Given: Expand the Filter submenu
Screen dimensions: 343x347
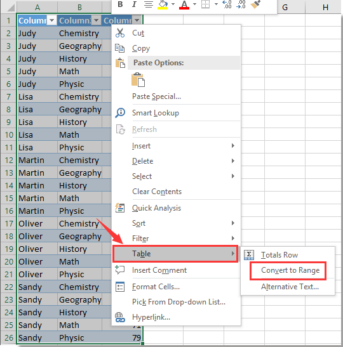Looking at the screenshot, I should [x=176, y=239].
